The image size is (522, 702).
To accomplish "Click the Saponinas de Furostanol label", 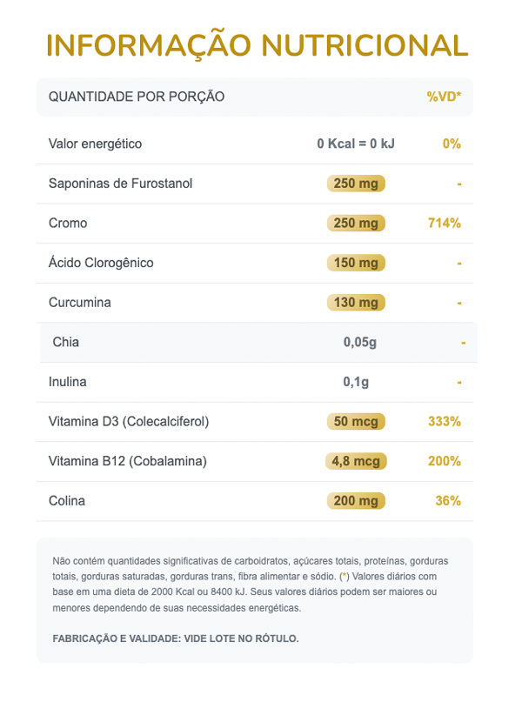I will [x=120, y=184].
